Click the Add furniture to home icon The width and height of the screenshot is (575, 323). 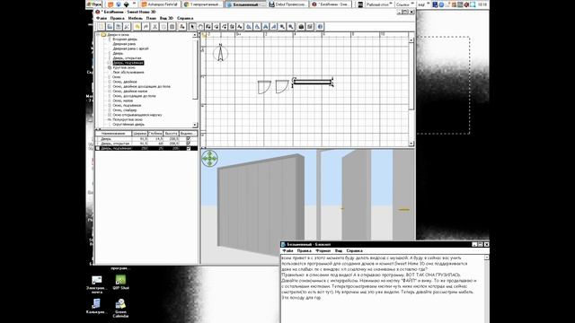click(x=181, y=27)
